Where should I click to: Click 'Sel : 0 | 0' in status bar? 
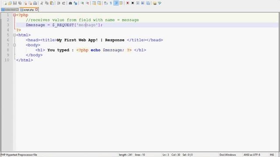pyautogui.click(x=188, y=155)
